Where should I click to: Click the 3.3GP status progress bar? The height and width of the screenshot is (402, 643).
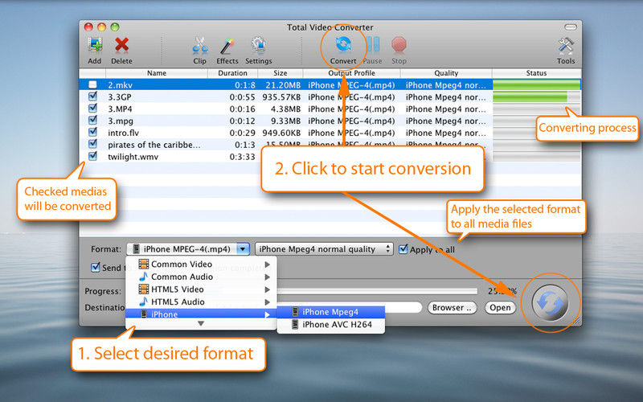(536, 96)
